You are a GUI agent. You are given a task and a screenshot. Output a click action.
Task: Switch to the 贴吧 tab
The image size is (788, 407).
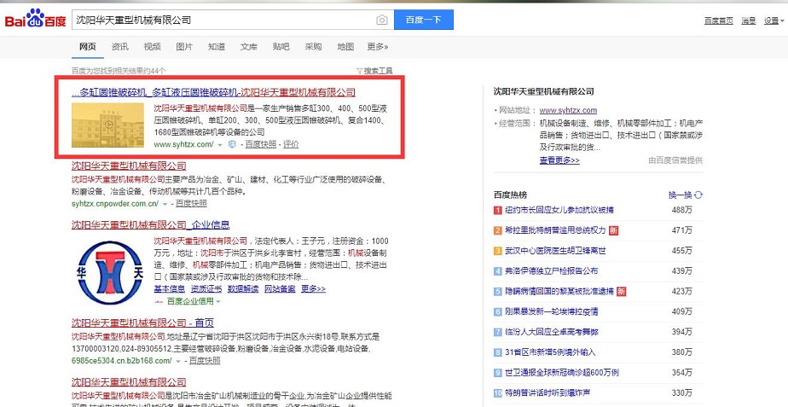(281, 47)
